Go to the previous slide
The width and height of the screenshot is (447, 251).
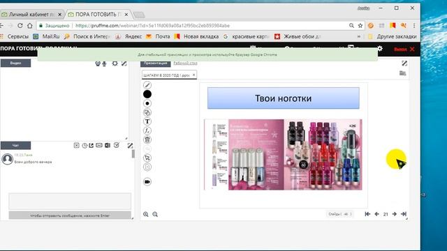[x=377, y=214]
